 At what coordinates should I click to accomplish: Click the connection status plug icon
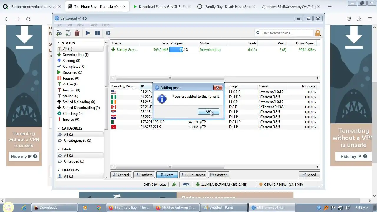click(174, 185)
